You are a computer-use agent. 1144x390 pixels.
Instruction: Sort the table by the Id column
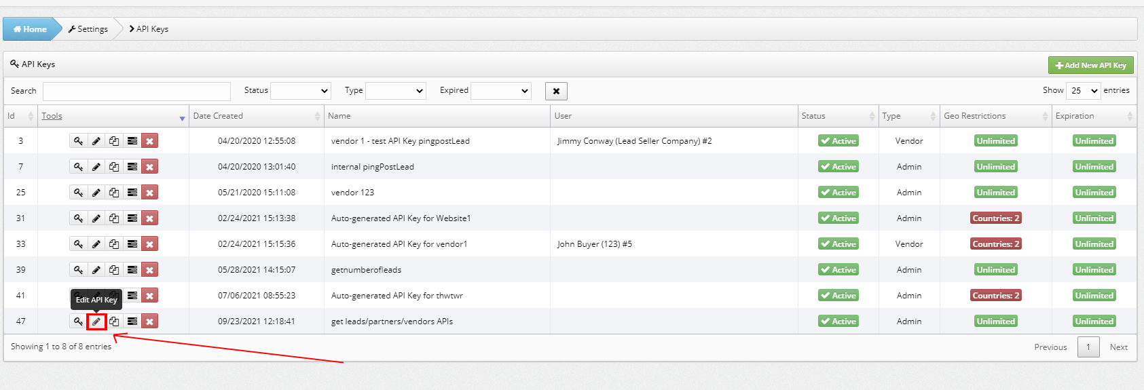pyautogui.click(x=20, y=116)
